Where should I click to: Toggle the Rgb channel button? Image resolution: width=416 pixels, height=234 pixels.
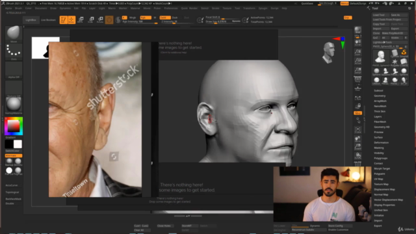146,18
